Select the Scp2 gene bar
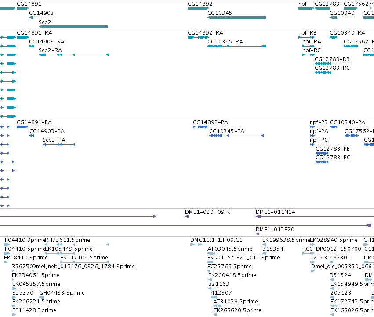 coord(73,27)
